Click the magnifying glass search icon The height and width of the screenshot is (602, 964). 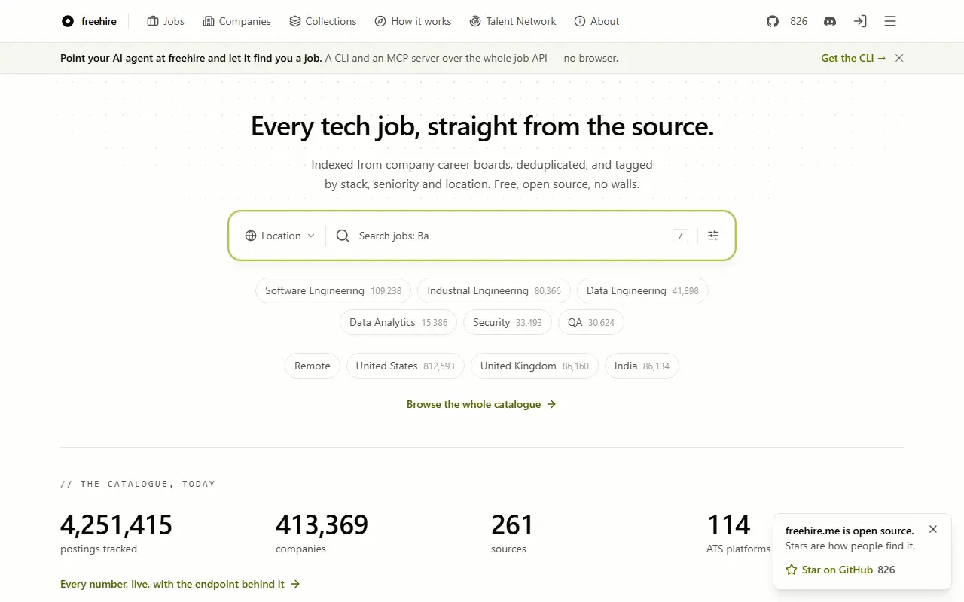tap(343, 236)
